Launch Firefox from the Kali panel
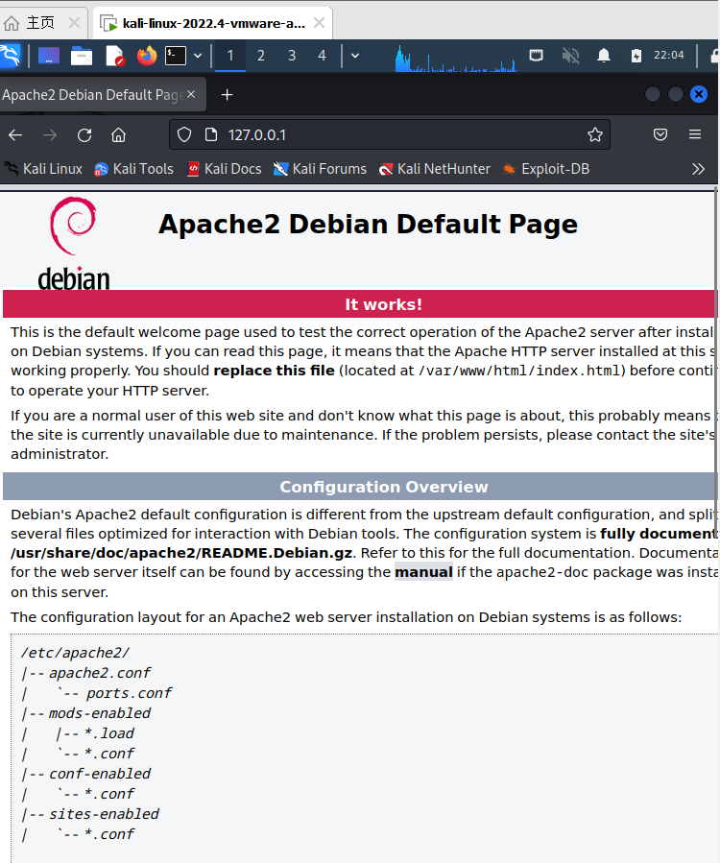720x863 pixels. 147,56
